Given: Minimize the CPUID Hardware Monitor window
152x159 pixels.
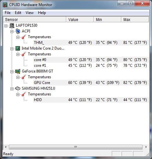Looking at the screenshot, I should [x=122, y=3].
